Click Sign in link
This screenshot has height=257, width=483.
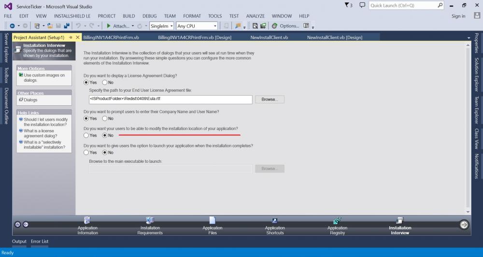click(458, 16)
